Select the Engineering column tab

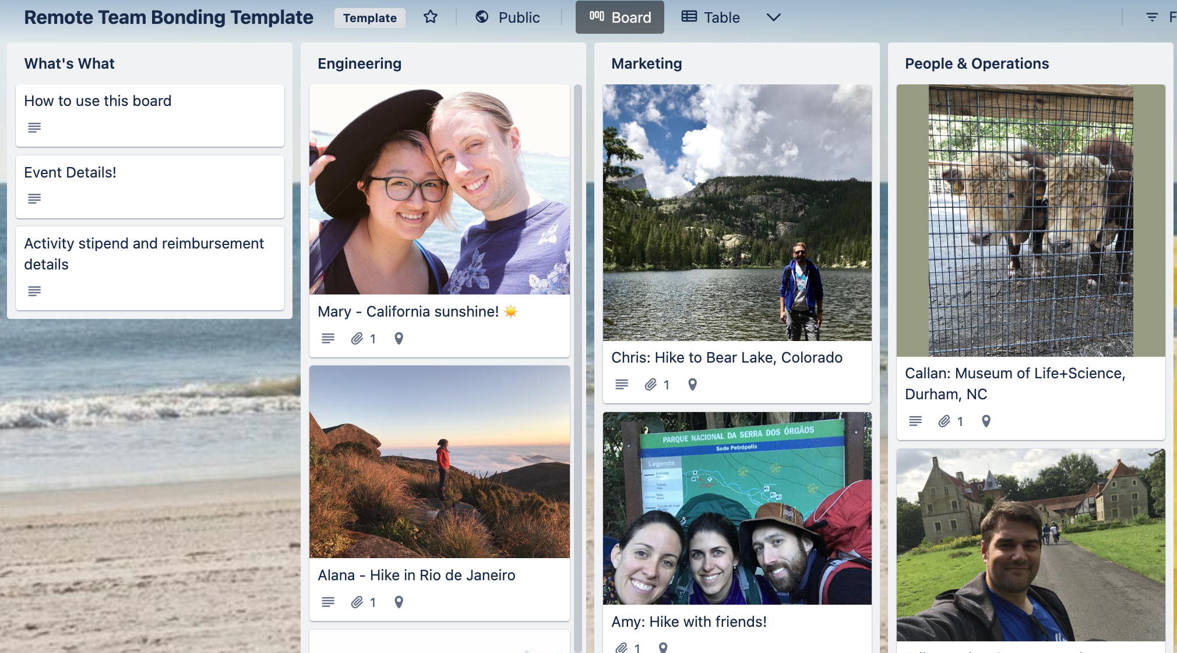360,62
